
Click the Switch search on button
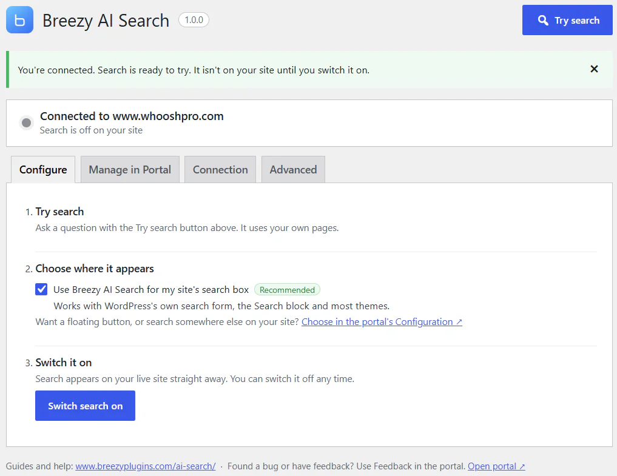click(85, 406)
